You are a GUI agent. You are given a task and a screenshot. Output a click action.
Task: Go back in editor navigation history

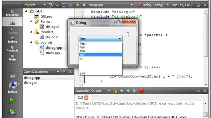(78, 5)
